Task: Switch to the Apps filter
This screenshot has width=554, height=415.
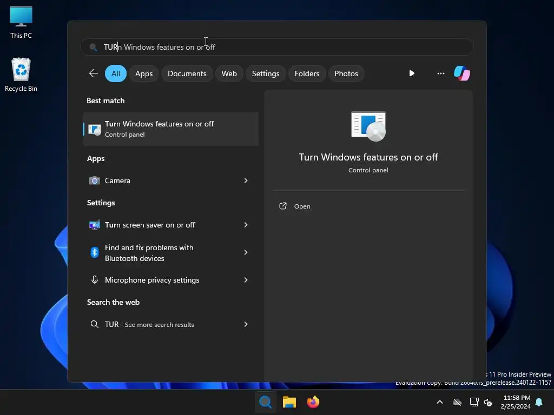Action: tap(144, 73)
